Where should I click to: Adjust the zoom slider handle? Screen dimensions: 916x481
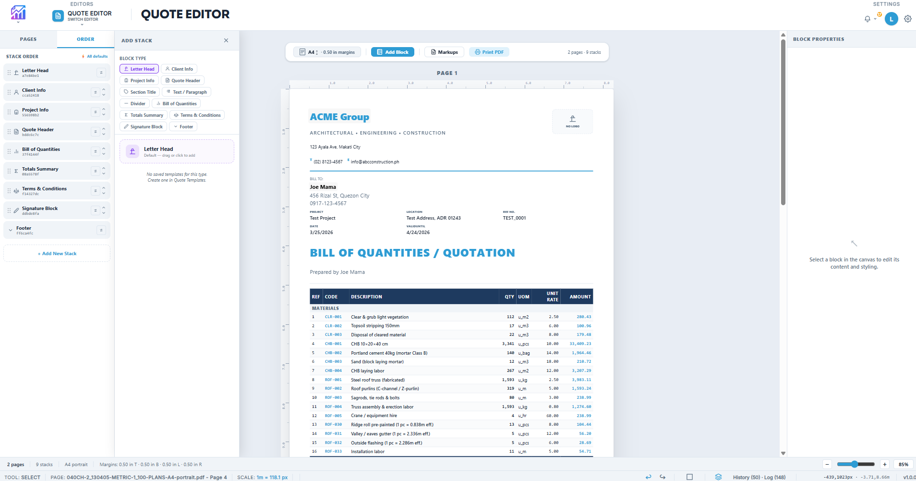pyautogui.click(x=854, y=464)
